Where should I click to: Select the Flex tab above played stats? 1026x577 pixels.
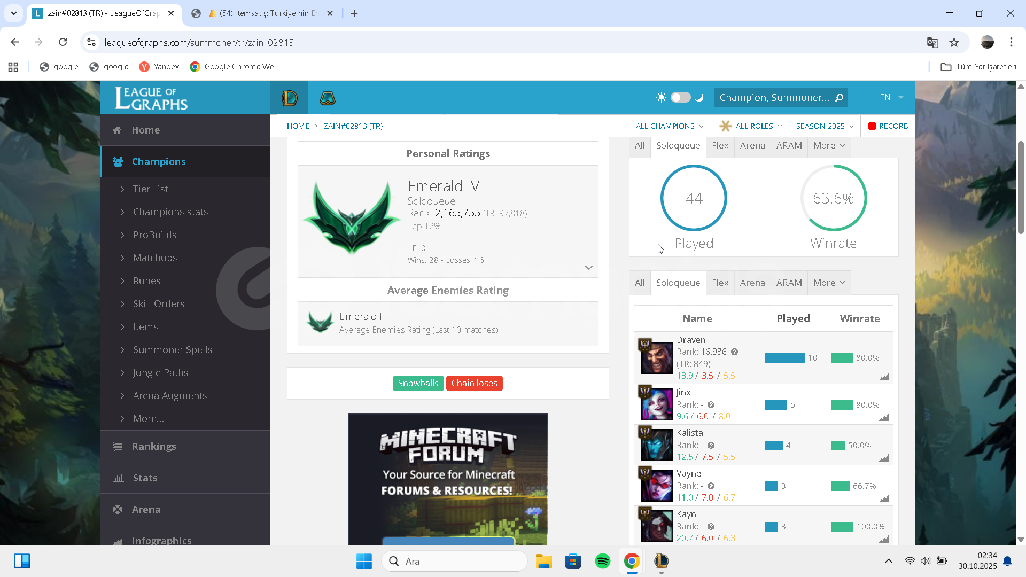coord(720,145)
